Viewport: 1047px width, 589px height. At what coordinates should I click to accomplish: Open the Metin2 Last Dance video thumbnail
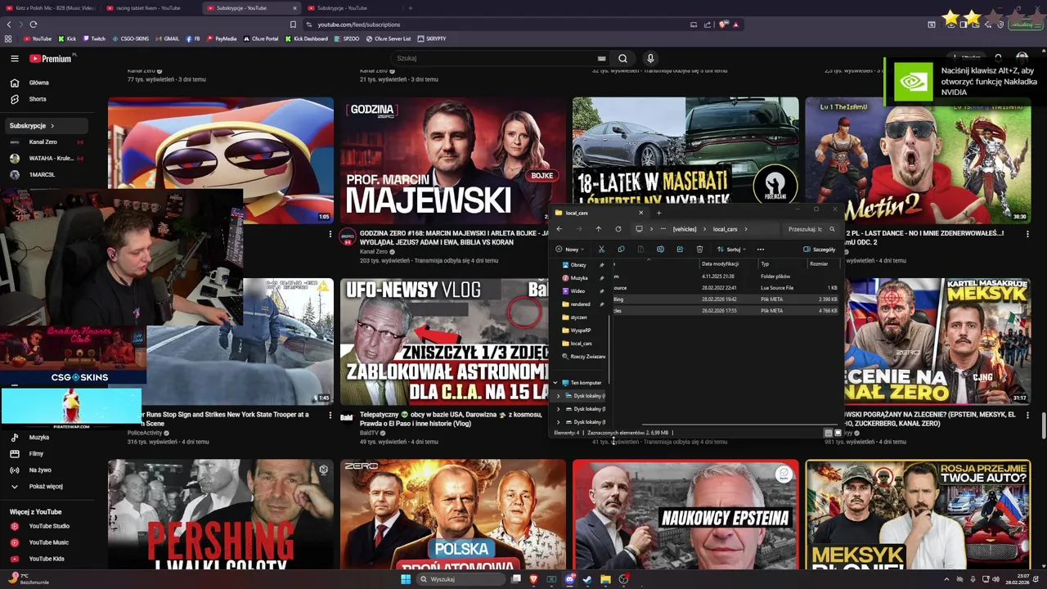coord(918,160)
